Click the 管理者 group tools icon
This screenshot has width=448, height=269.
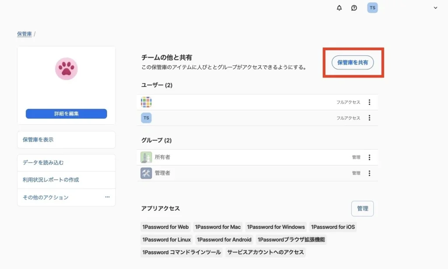146,173
